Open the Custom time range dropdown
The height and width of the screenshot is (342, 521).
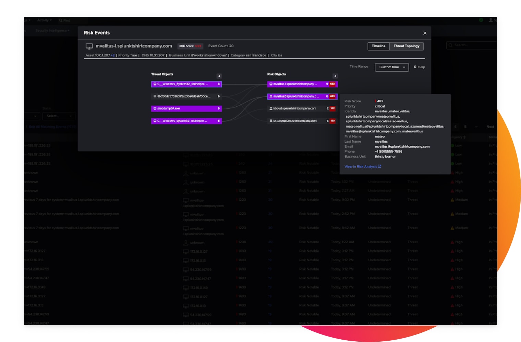click(392, 67)
